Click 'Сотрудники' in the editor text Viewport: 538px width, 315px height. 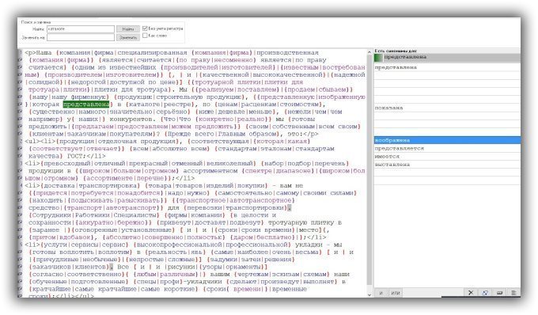click(51, 215)
